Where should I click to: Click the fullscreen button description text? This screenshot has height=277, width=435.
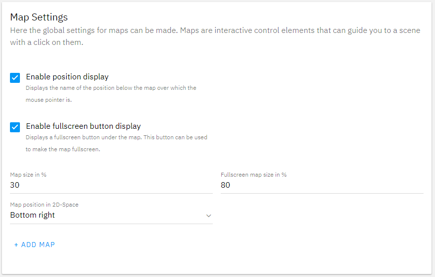(116, 143)
